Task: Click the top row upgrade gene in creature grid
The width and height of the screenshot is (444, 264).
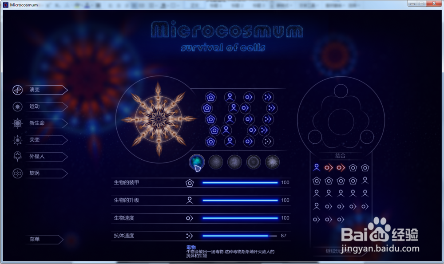Action: point(230,97)
